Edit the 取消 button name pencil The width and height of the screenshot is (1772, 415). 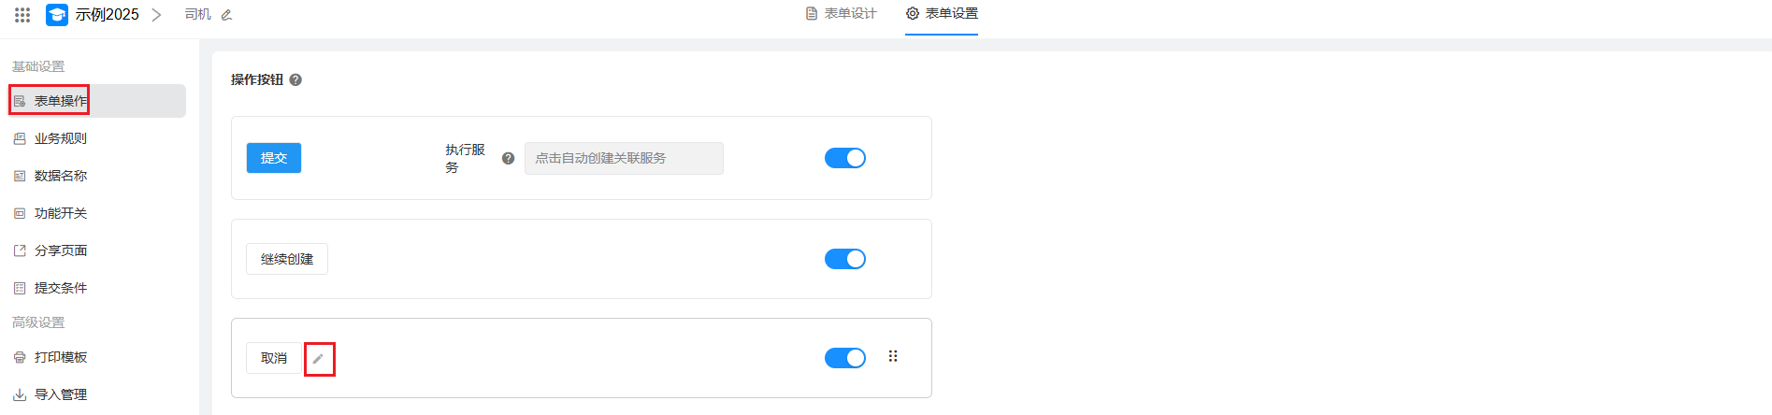click(x=318, y=359)
